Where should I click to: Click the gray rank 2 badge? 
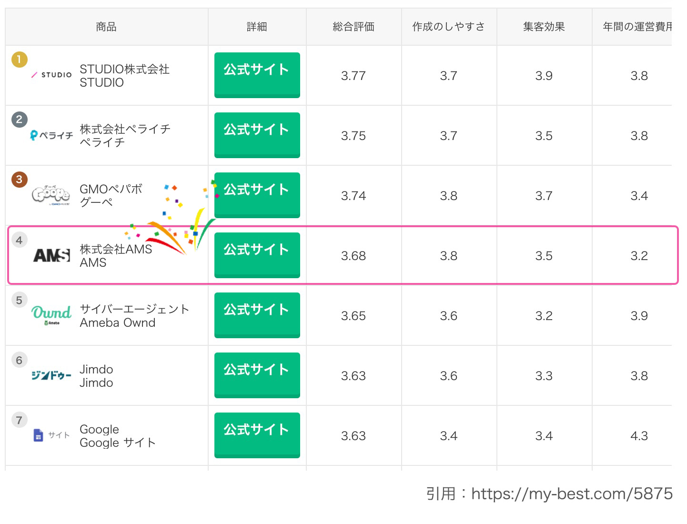20,120
